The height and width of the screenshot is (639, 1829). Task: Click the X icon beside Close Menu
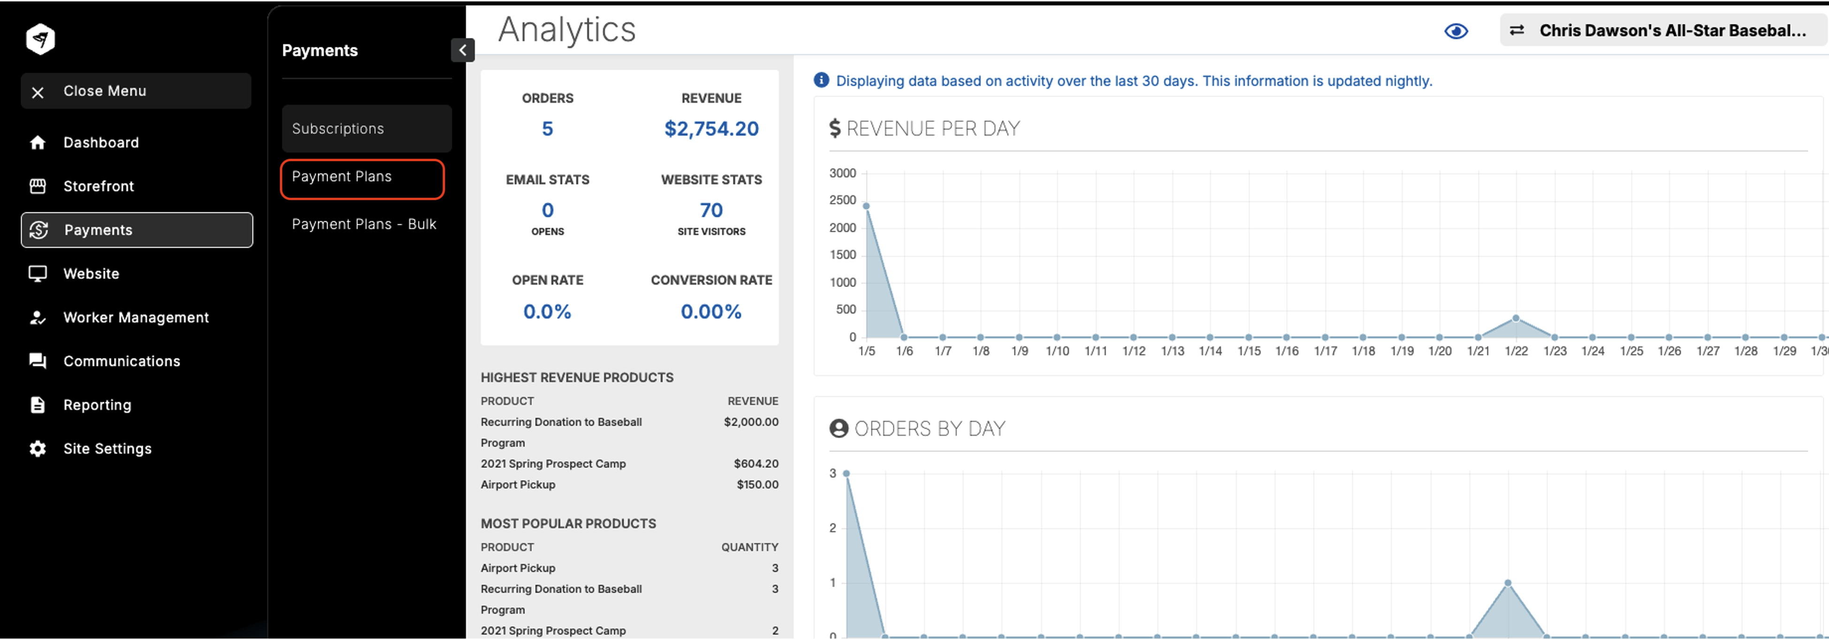(38, 92)
